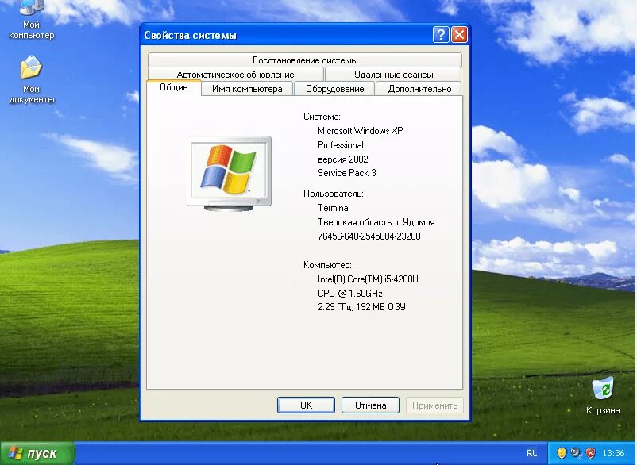Select the Общие tab
Viewport: 637px width, 465px height.
(174, 87)
